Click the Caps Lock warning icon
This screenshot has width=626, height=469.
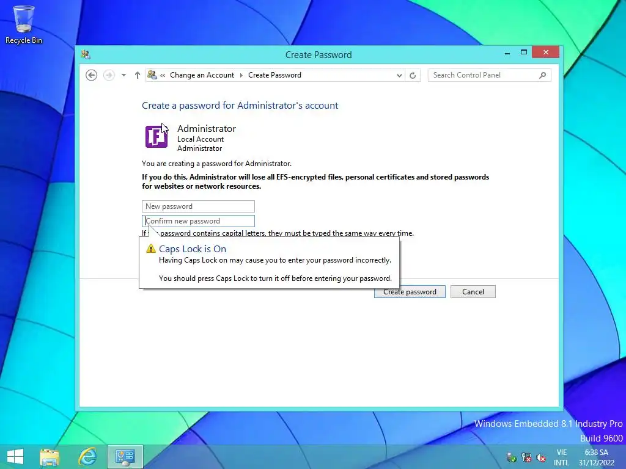click(151, 249)
